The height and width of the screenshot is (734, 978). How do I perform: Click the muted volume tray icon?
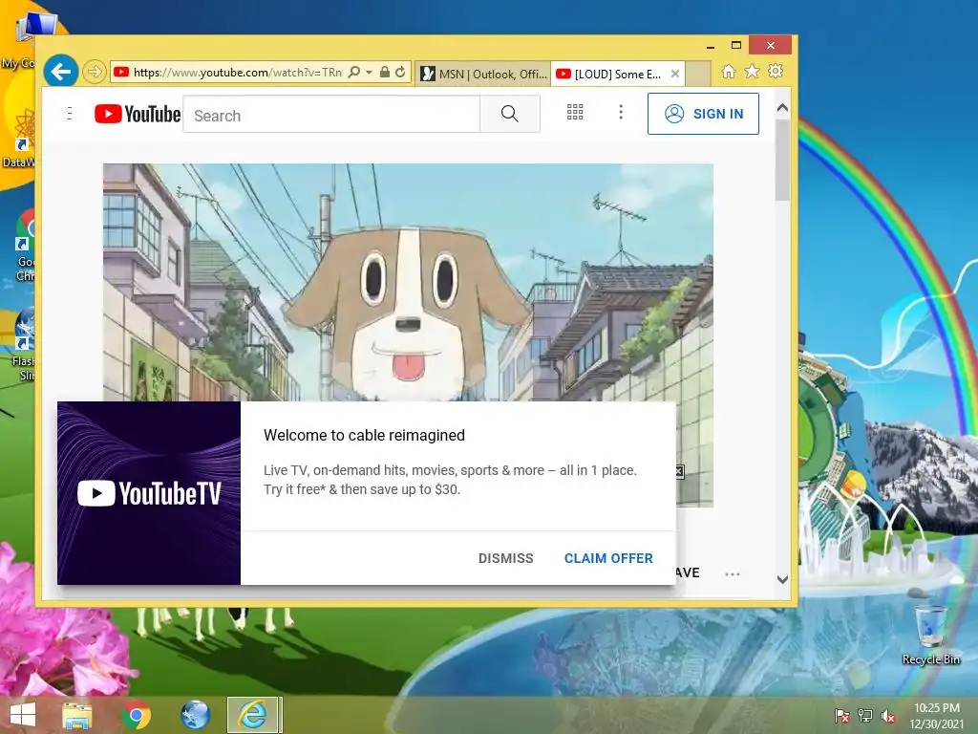(x=888, y=715)
